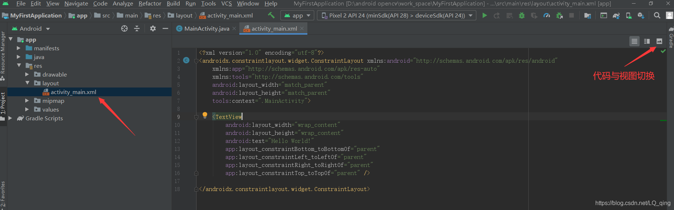Switch editor to Split view mode

(647, 41)
